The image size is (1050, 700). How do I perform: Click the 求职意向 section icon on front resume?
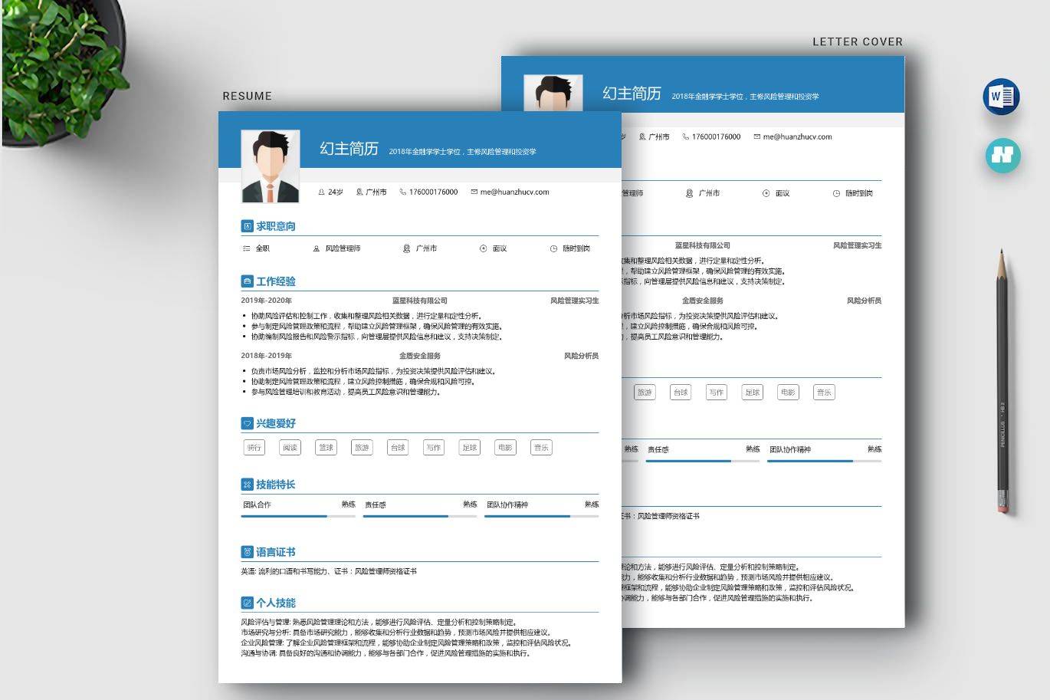tap(247, 226)
